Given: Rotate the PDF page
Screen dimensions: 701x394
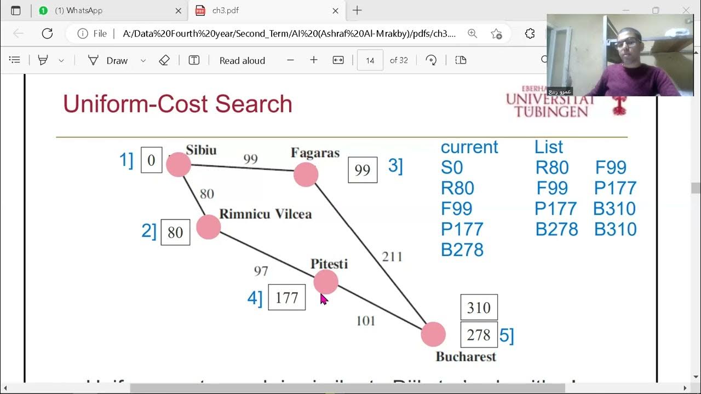Looking at the screenshot, I should point(432,60).
